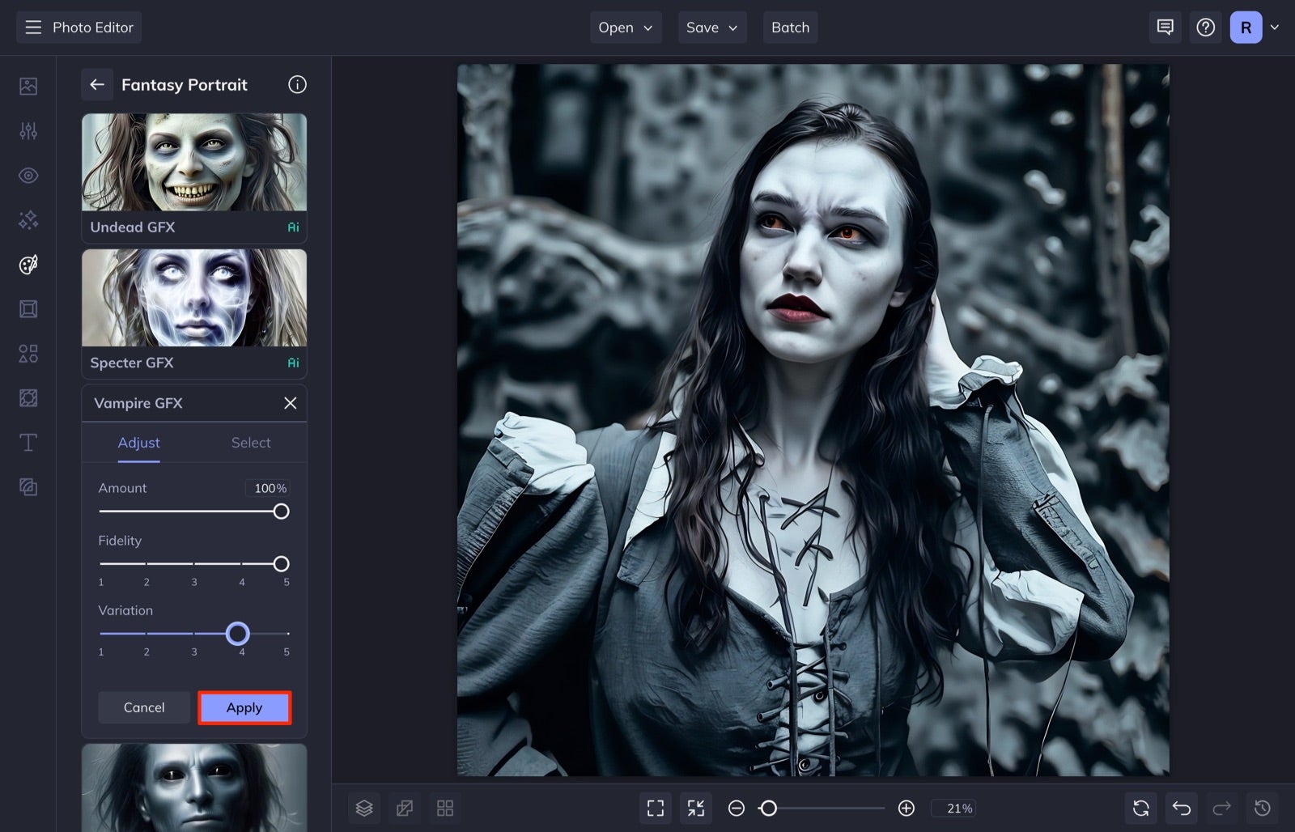The width and height of the screenshot is (1295, 832).
Task: Open the AI sparkles tool in sidebar
Action: [x=28, y=219]
